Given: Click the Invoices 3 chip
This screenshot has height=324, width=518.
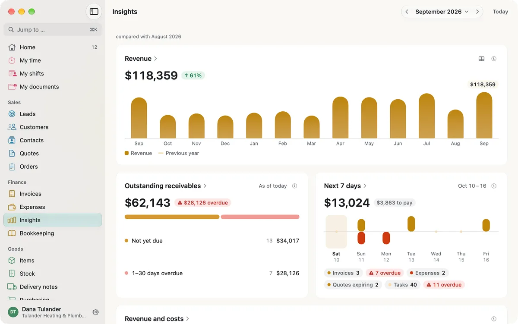Looking at the screenshot, I should click(343, 273).
